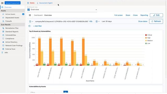
Task: Click the Delete trash icon
Action: [x=28, y=3]
